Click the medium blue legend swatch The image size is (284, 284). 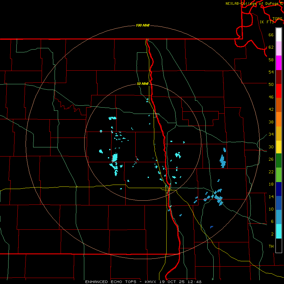[279, 203]
